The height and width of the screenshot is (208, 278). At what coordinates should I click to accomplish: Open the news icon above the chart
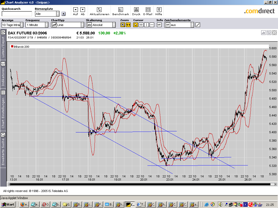click(269, 33)
